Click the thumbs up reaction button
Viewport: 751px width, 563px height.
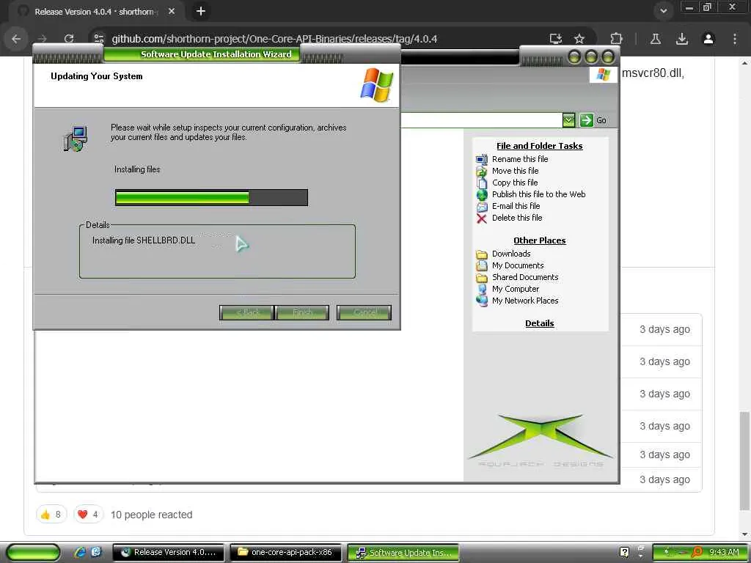(51, 515)
